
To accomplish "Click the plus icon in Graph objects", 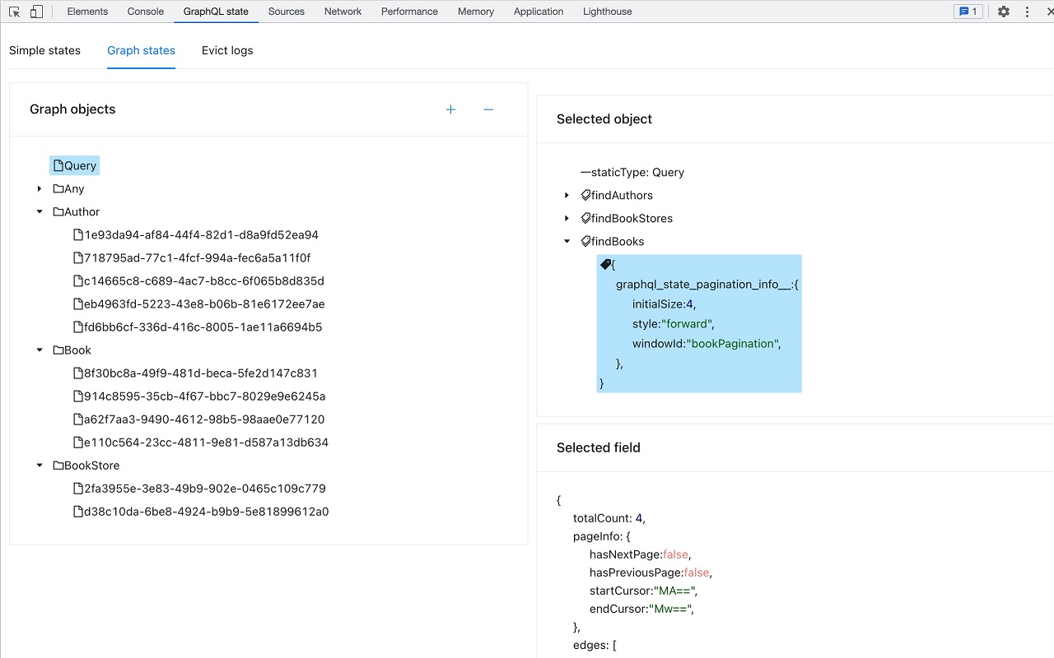I will 450,109.
